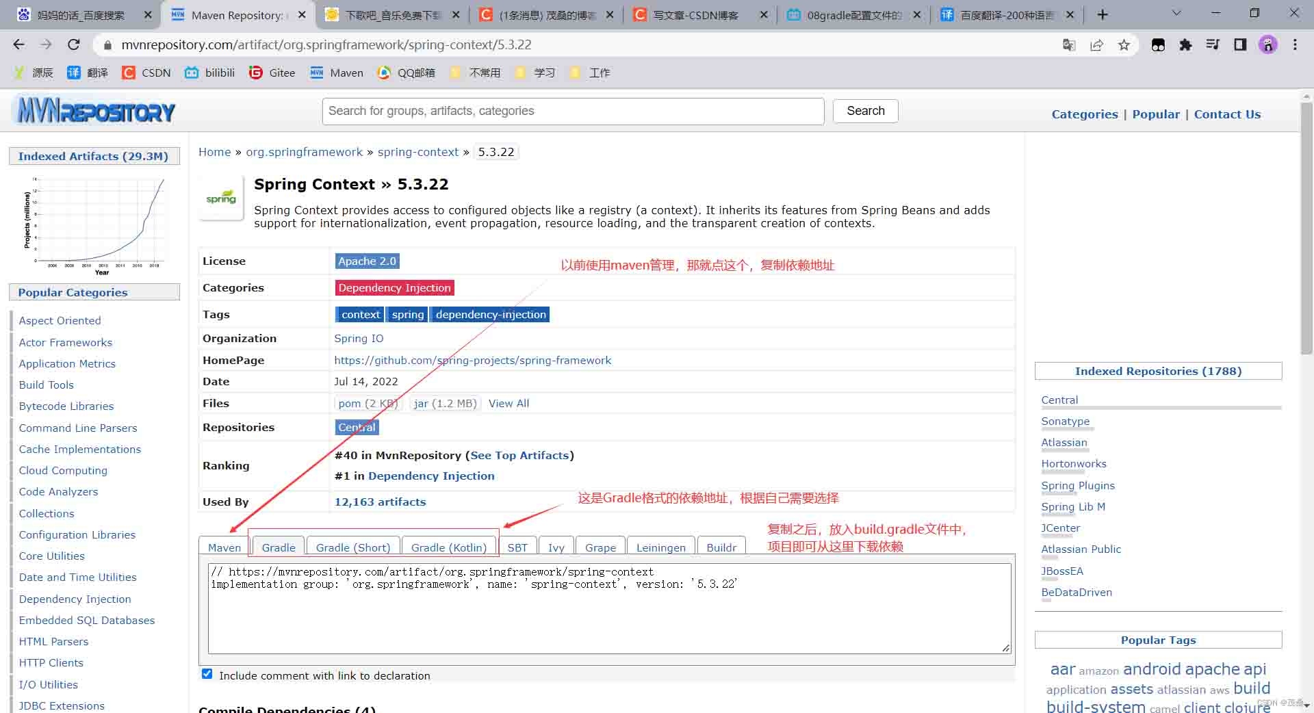
Task: Open the QQ邮箱 bookmark
Action: [407, 73]
